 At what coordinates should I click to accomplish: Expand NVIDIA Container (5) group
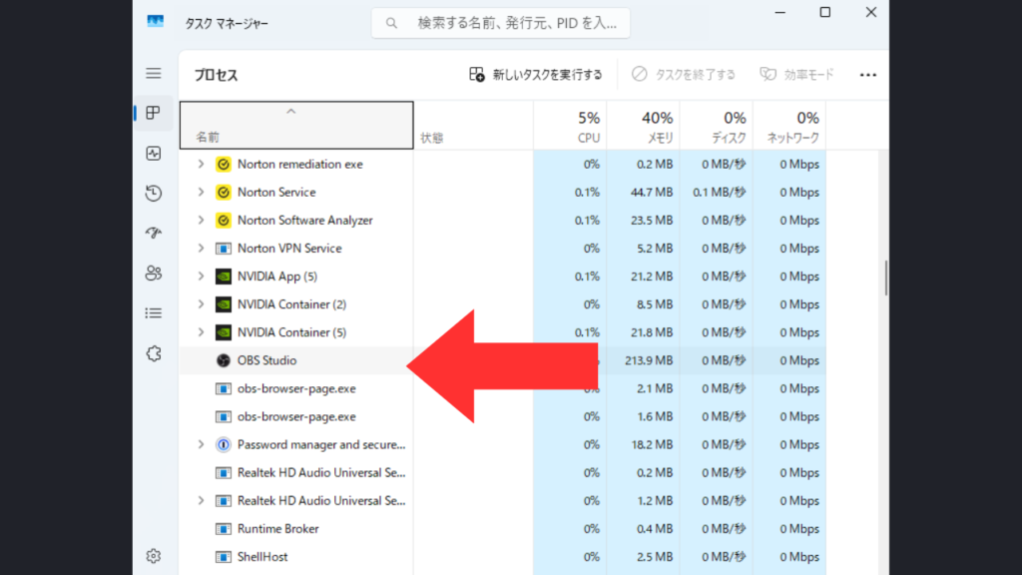pos(201,332)
